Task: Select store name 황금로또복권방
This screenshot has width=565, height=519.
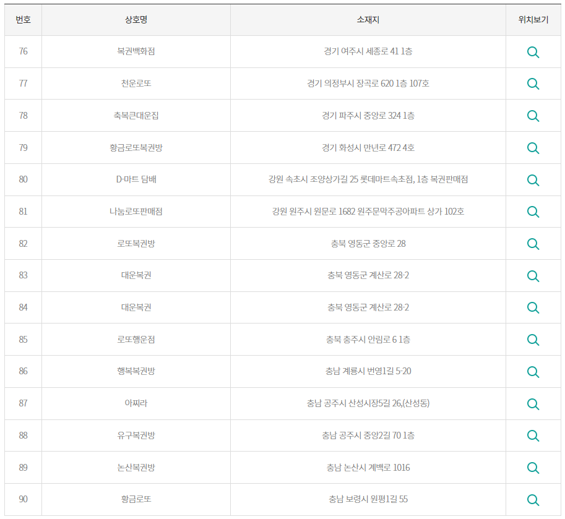Action: pos(136,147)
